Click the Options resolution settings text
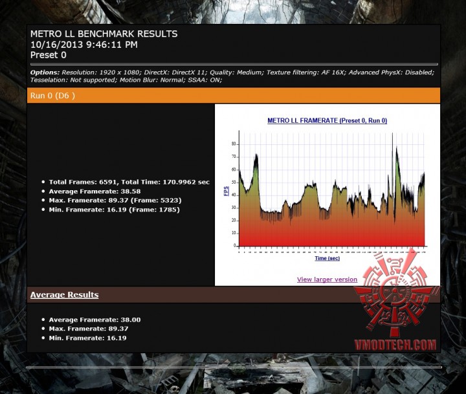 tap(232, 72)
